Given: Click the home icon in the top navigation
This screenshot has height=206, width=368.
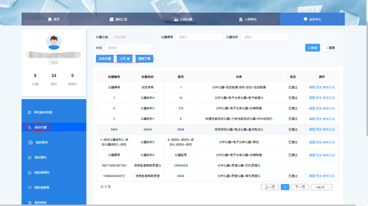Looking at the screenshot, I should pos(50,19).
